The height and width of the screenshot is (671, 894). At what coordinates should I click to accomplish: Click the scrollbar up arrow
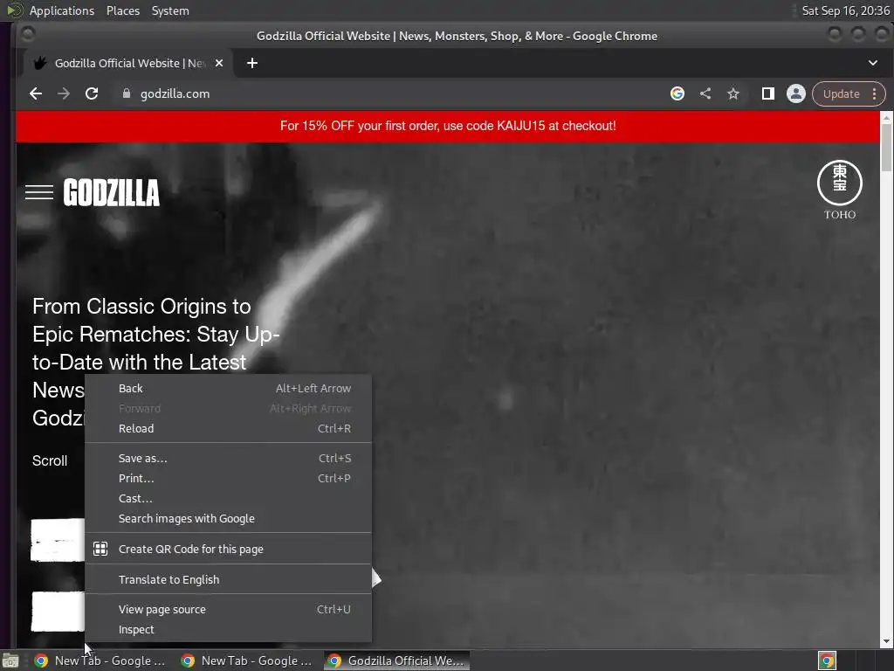click(886, 117)
